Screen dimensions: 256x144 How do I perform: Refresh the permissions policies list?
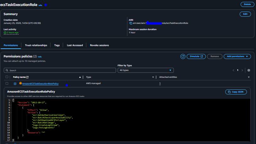[183, 56]
